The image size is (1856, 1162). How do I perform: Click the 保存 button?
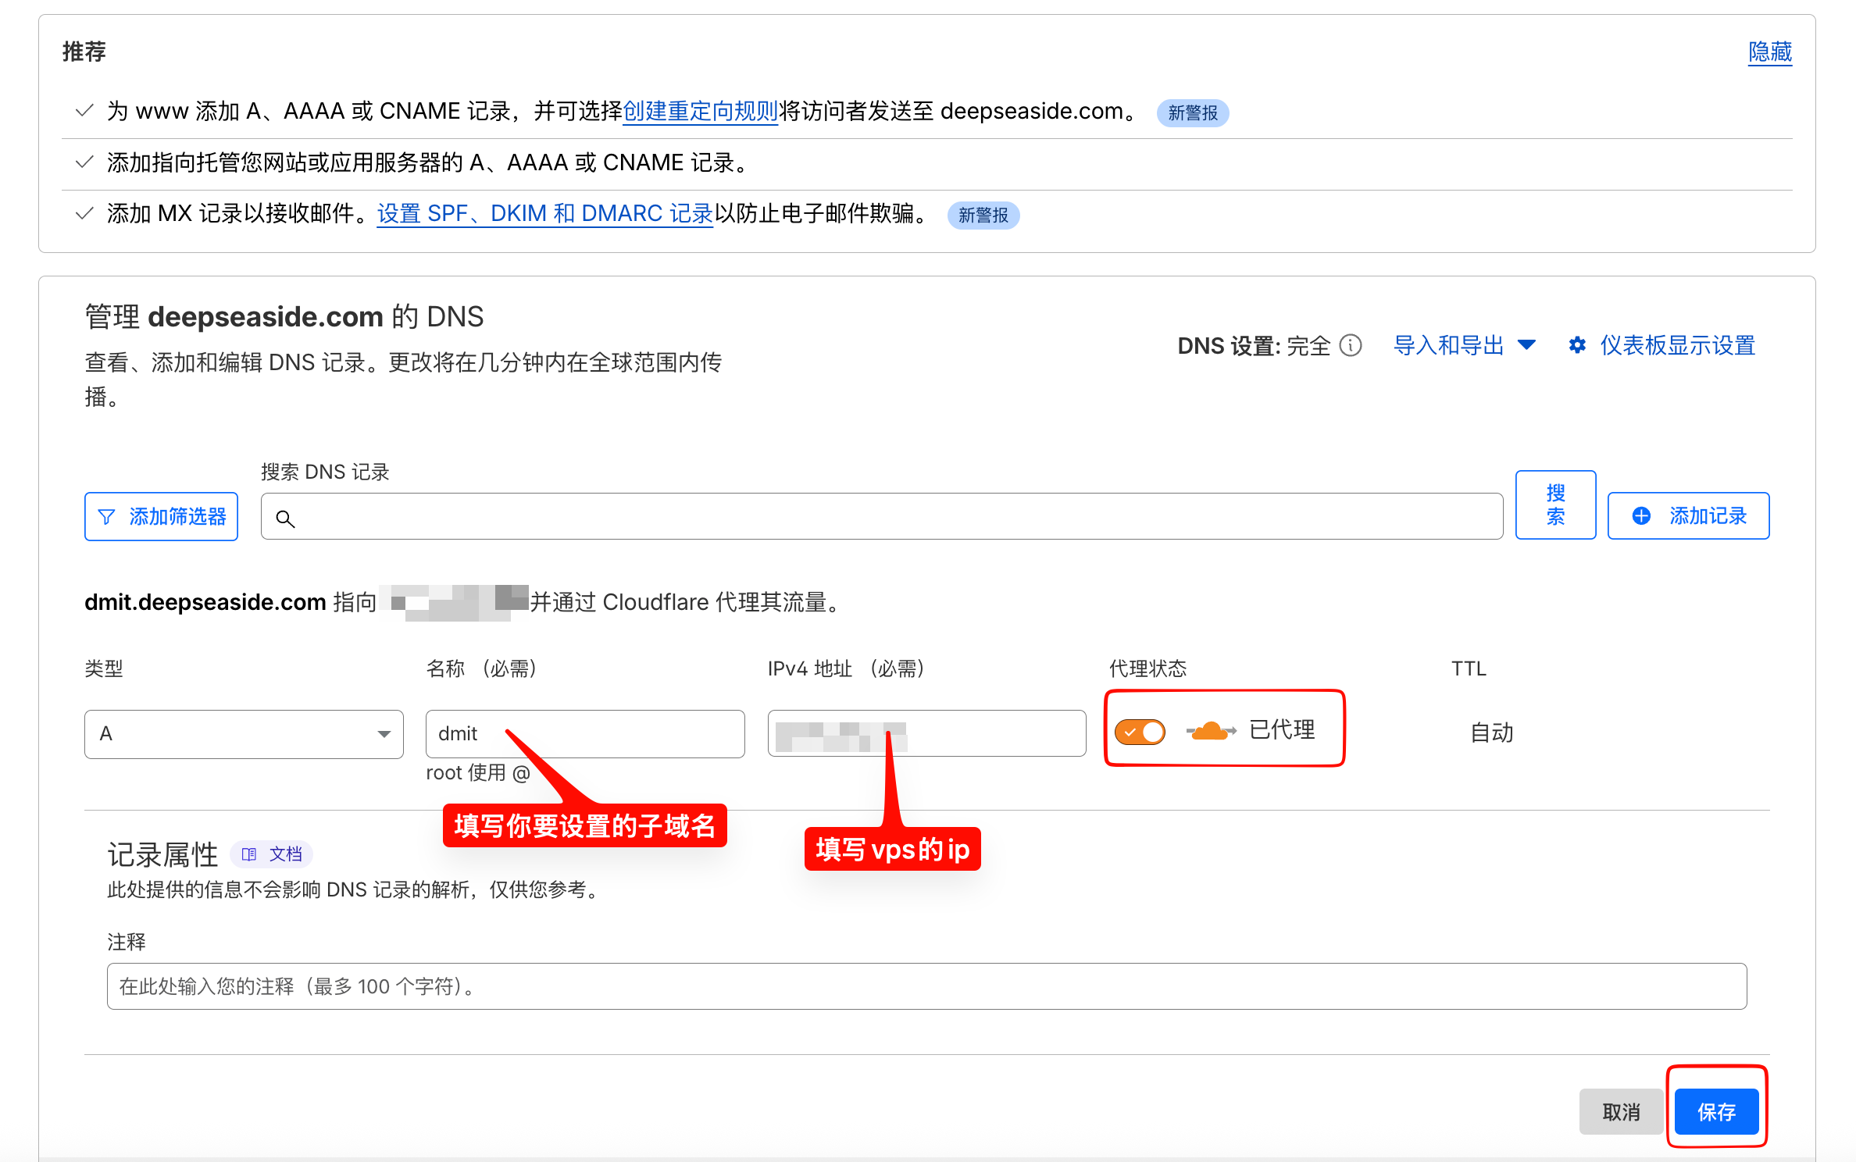[1717, 1111]
